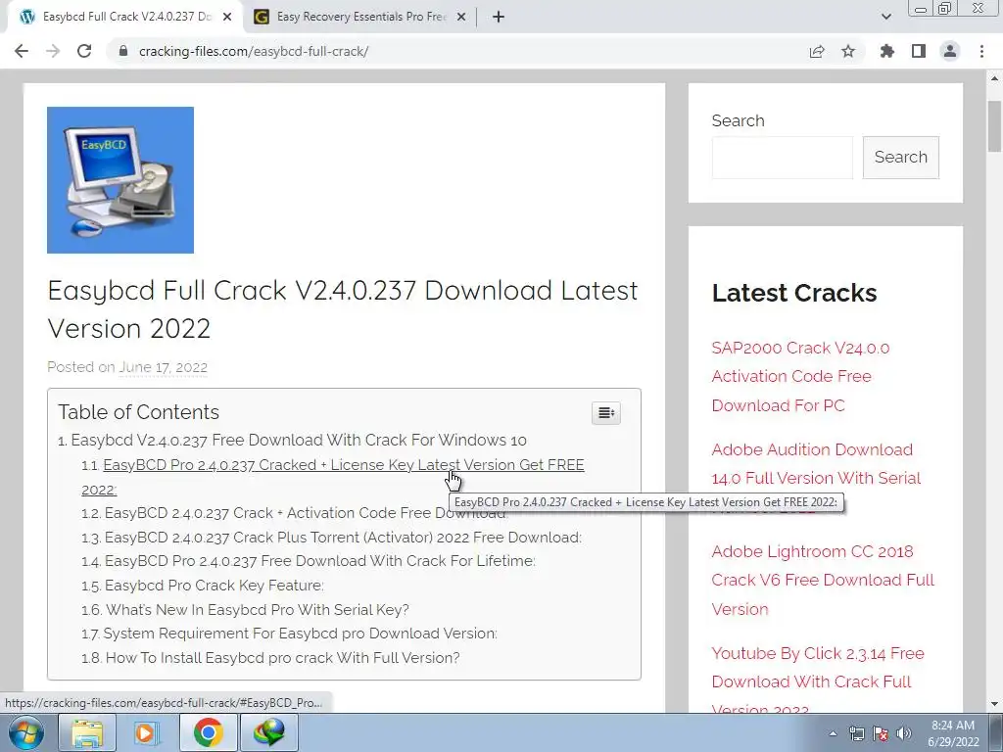
Task: Launch Windows Media Player from taskbar
Action: [147, 732]
